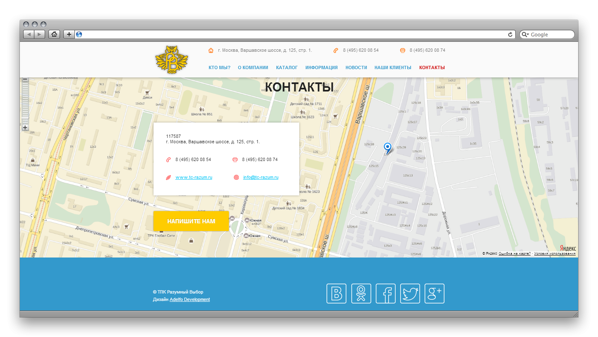Open the Google Plus social icon

(435, 294)
